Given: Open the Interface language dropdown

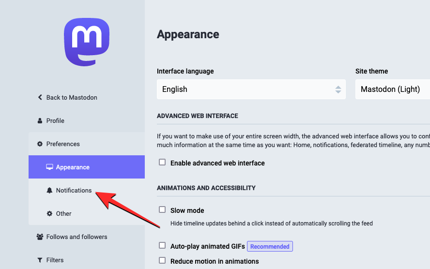Looking at the screenshot, I should [x=251, y=90].
